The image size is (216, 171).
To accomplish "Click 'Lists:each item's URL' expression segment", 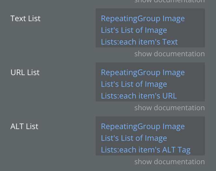I will click(139, 96).
